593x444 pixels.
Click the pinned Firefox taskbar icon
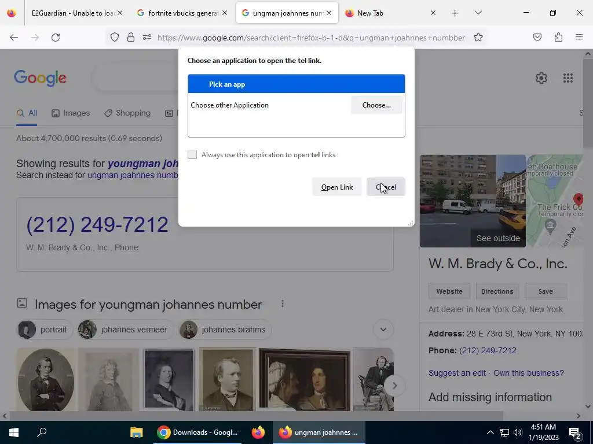(x=258, y=432)
